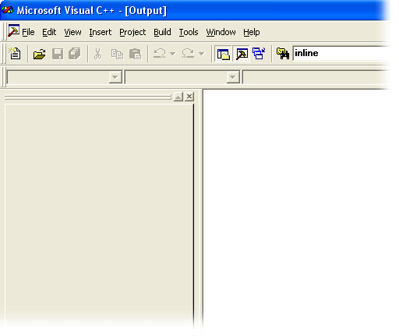399x336 pixels.
Task: Open the Edit menu
Action: pyautogui.click(x=49, y=32)
